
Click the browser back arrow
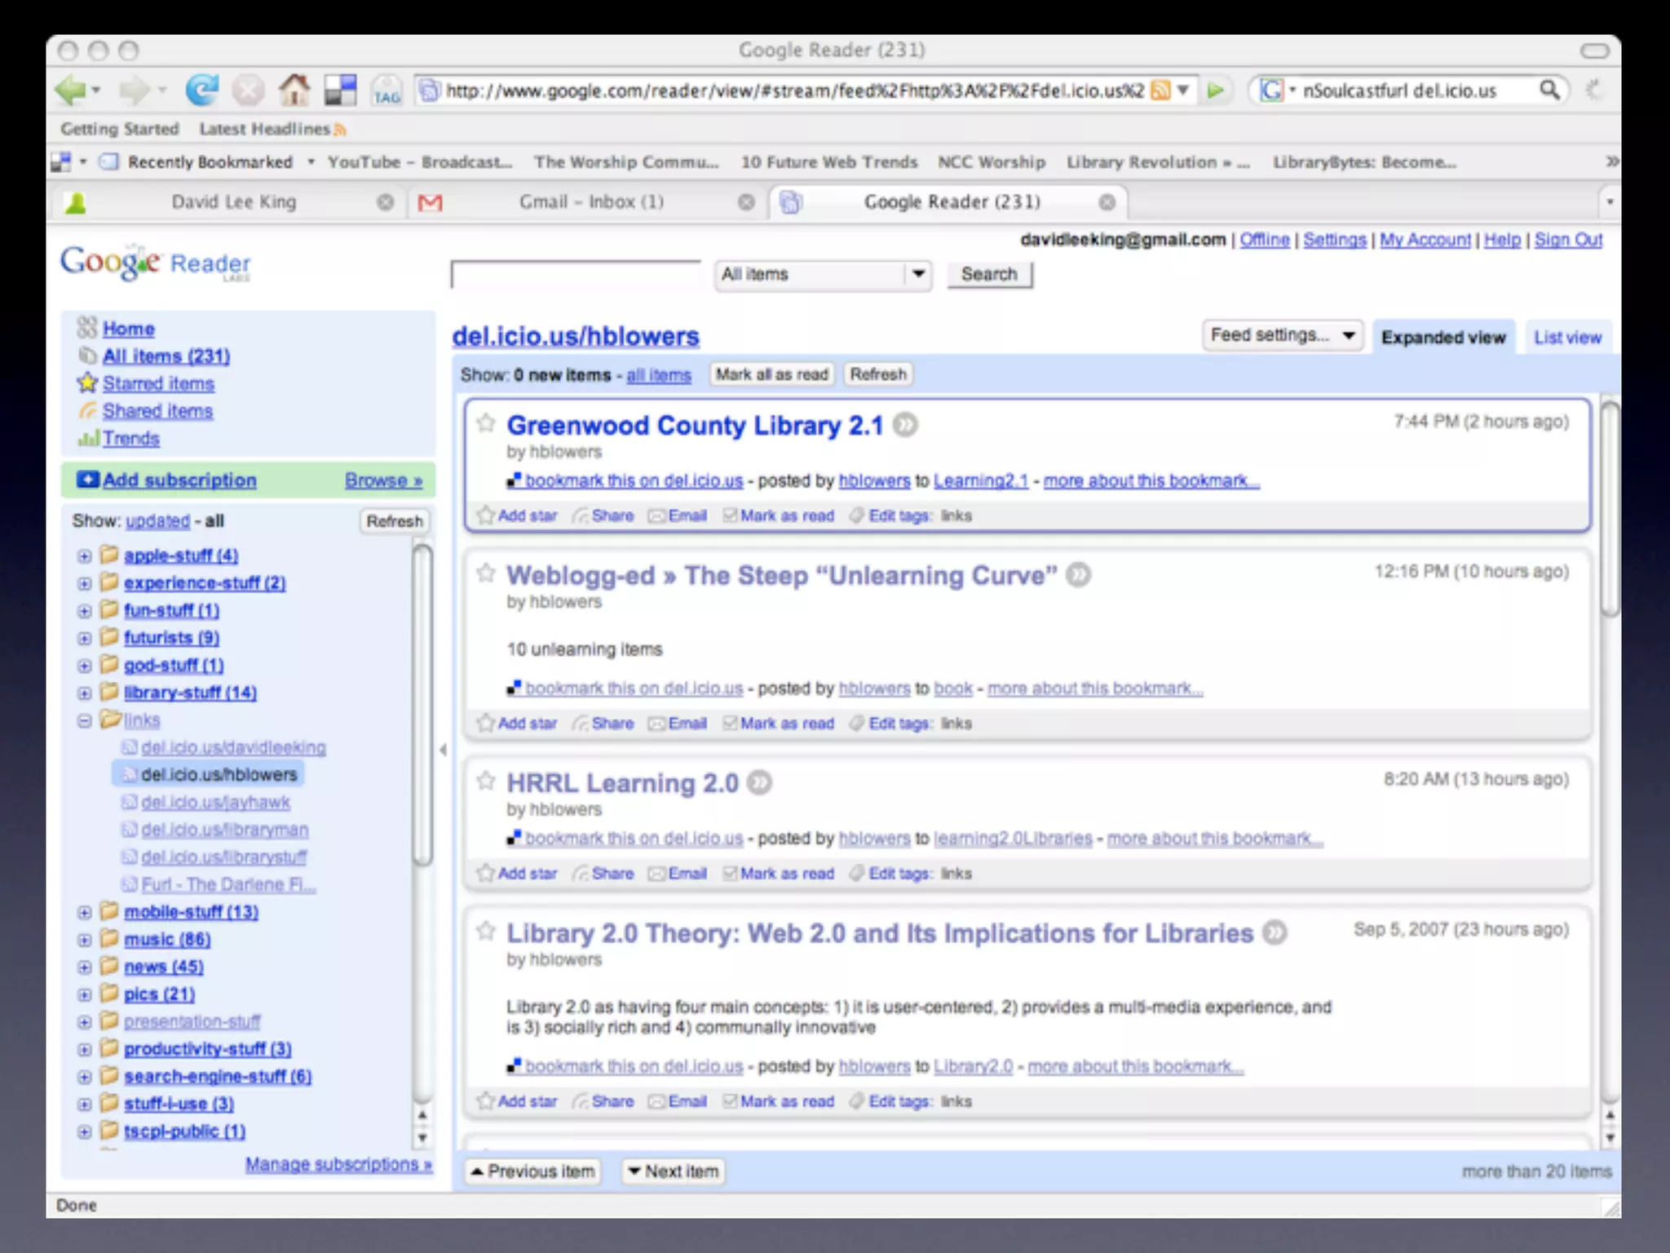click(70, 90)
